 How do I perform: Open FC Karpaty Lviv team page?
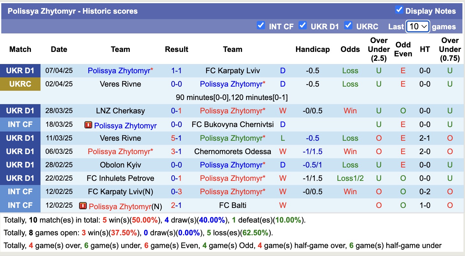(x=232, y=70)
